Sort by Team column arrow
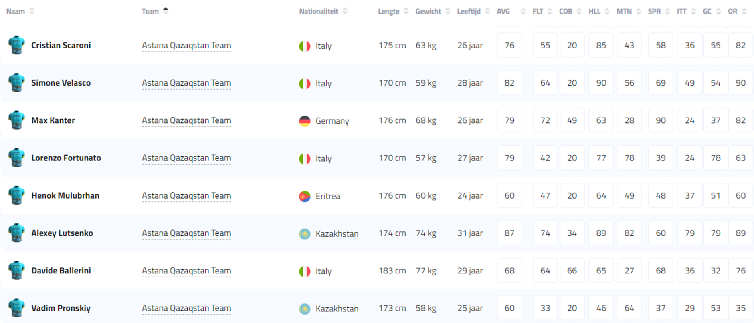The width and height of the screenshot is (754, 323). tap(166, 11)
